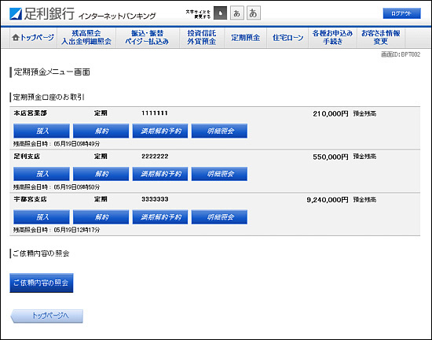
Task: Select the 210,000円 balance
Action: tap(331, 113)
